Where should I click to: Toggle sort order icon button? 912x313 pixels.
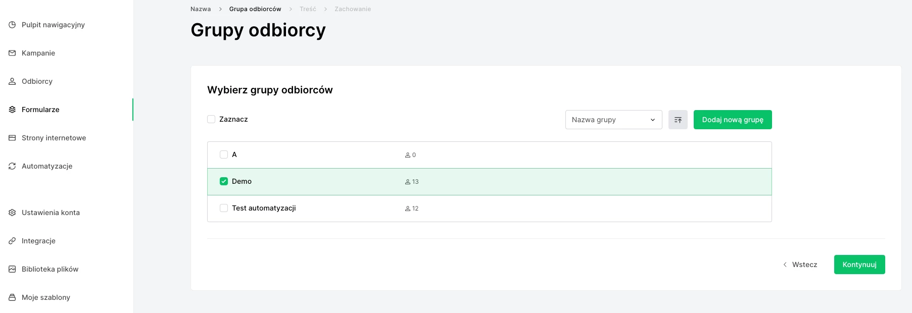coord(678,120)
